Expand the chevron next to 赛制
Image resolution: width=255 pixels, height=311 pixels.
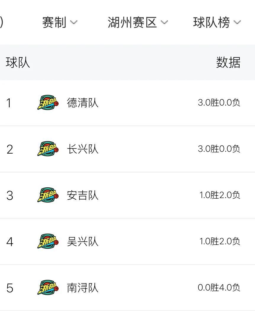pos(73,22)
